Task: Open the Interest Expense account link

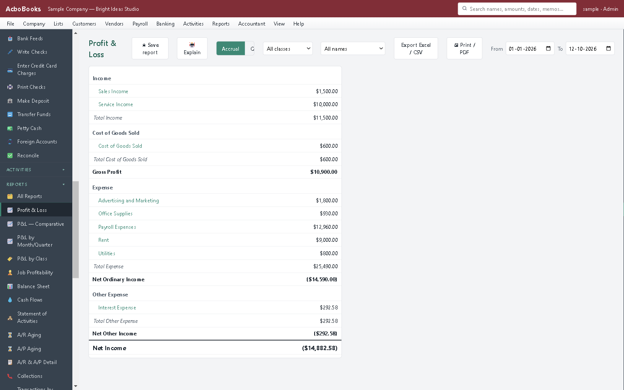Action: coord(117,308)
